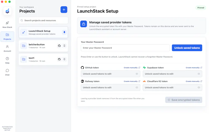Open test1's GitHub link icon
209x132 pixels.
[x=59, y=59]
